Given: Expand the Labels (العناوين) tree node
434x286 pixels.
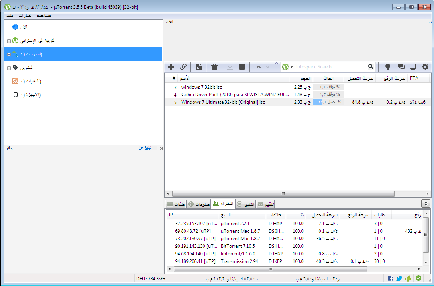Looking at the screenshot, I should click(x=9, y=68).
